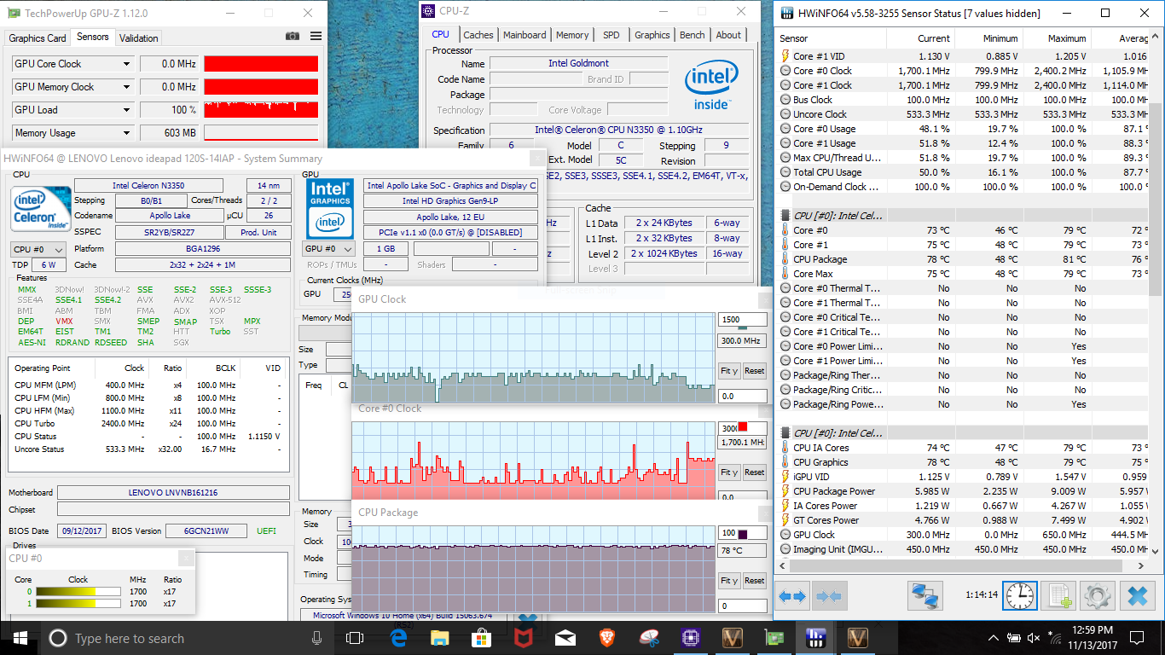Open the About tab in CPU-Z
1165x655 pixels.
click(x=728, y=35)
